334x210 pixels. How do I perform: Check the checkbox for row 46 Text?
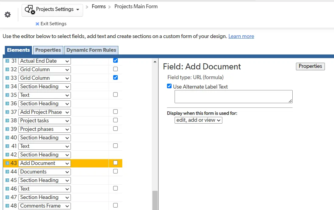tap(116, 188)
